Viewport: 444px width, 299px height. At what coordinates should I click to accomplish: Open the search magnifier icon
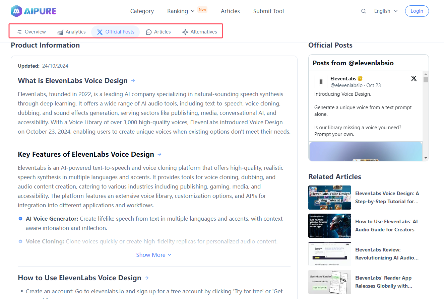(x=364, y=11)
